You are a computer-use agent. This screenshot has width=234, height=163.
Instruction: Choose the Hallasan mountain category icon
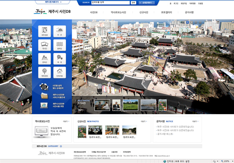(x=45, y=59)
